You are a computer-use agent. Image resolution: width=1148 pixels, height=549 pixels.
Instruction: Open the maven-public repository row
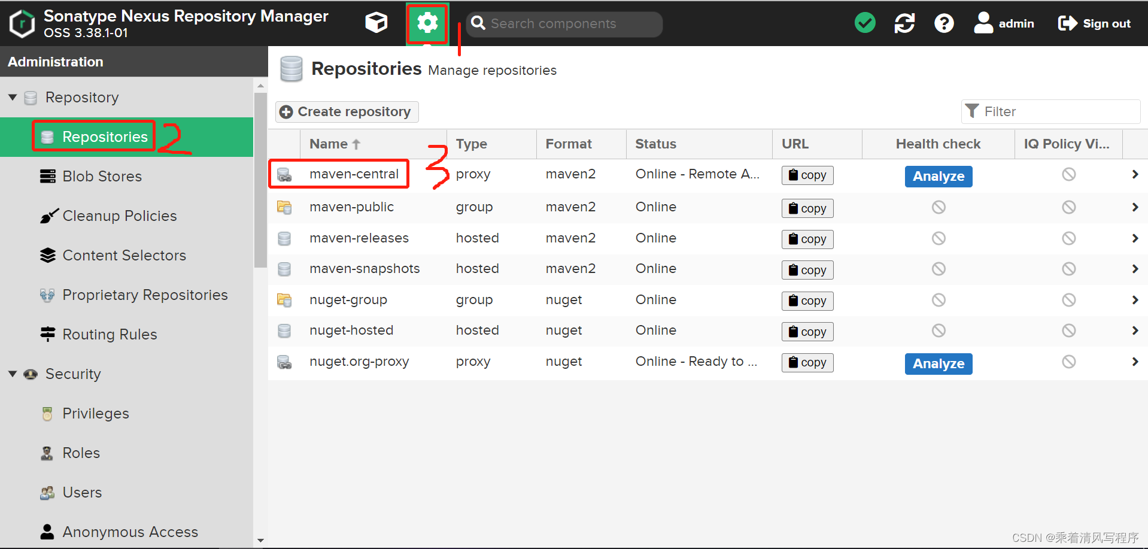point(708,207)
